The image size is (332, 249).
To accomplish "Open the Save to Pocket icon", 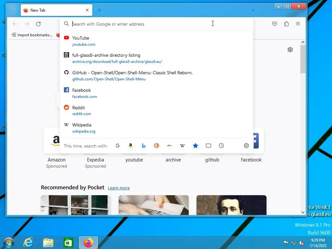I will [x=275, y=24].
